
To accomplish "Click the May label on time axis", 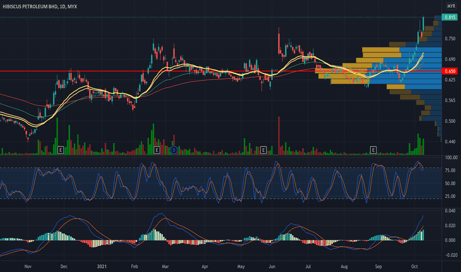I will pyautogui.click(x=241, y=267).
